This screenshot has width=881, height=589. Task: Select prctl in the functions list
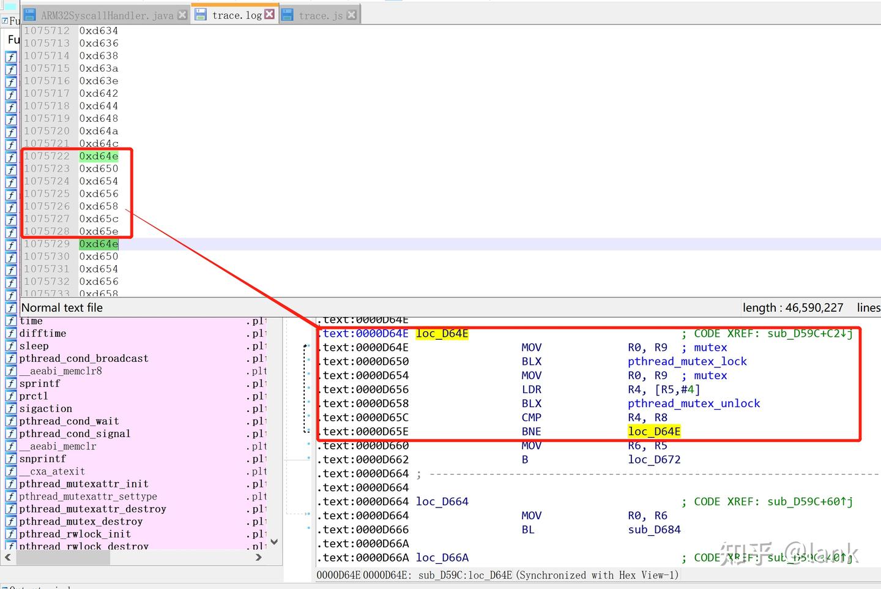click(34, 396)
